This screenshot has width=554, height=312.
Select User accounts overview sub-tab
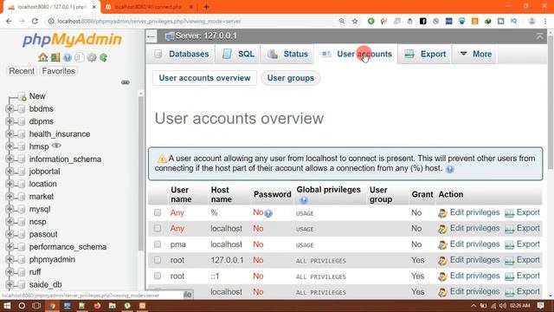click(x=204, y=78)
